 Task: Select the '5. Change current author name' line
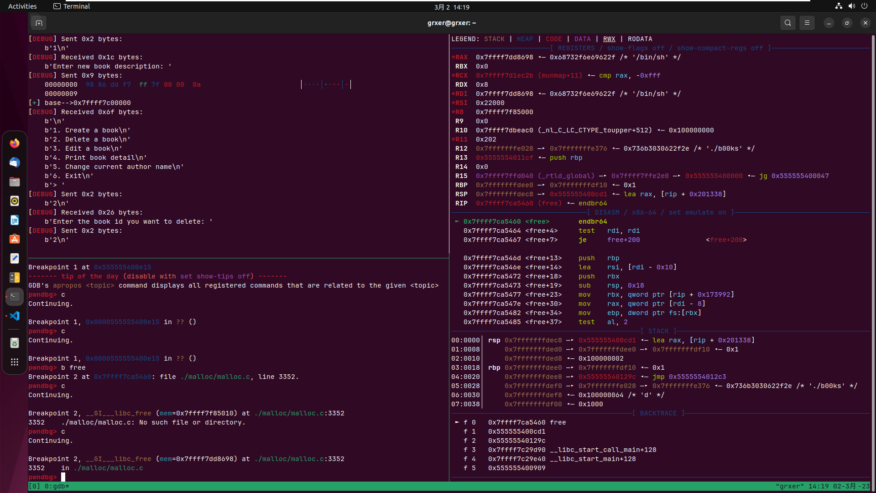click(114, 167)
